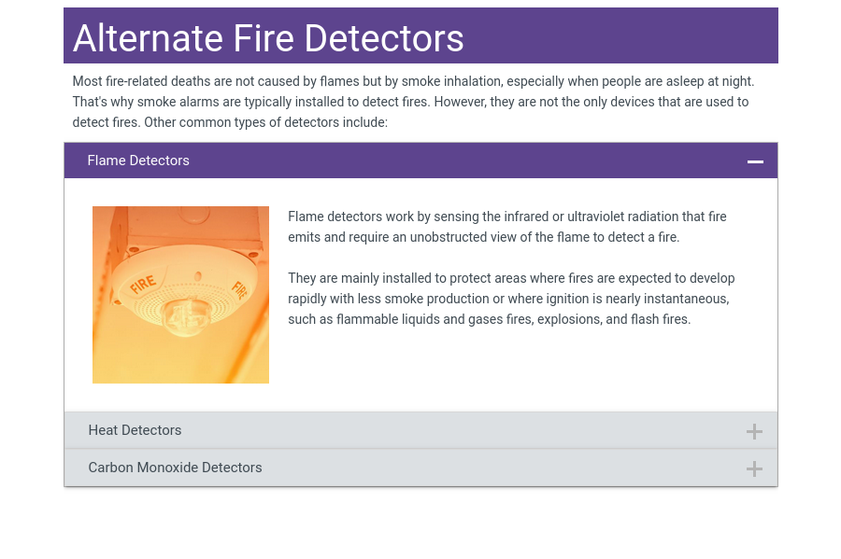841x559 pixels.
Task: Click right orange FIRE label on alarm
Action: pos(237,289)
